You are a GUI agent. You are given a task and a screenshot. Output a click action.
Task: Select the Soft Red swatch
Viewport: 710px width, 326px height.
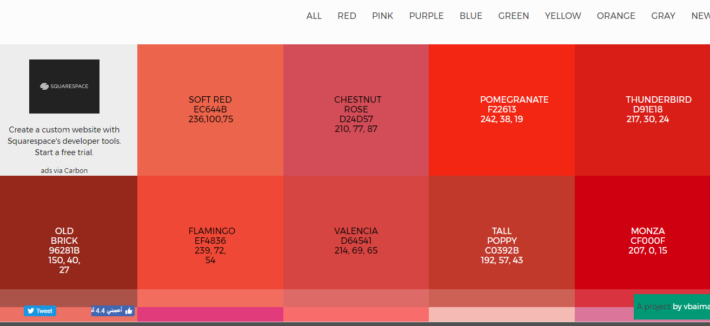pos(210,109)
